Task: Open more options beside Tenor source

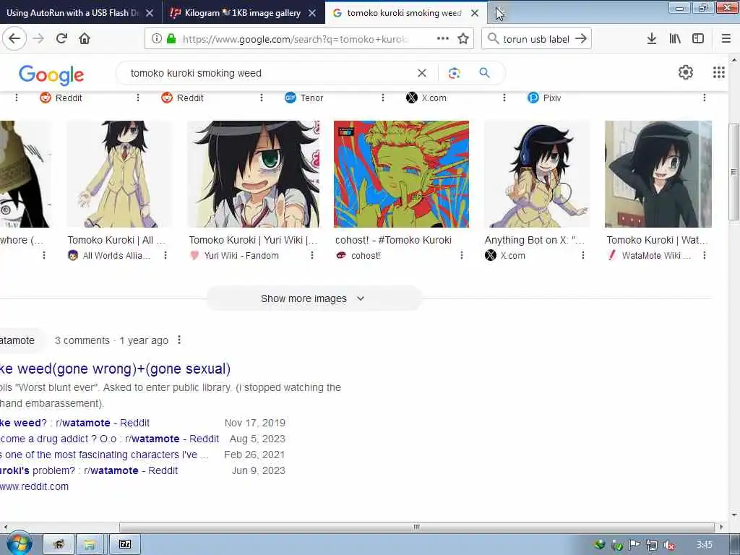Action: [x=383, y=98]
